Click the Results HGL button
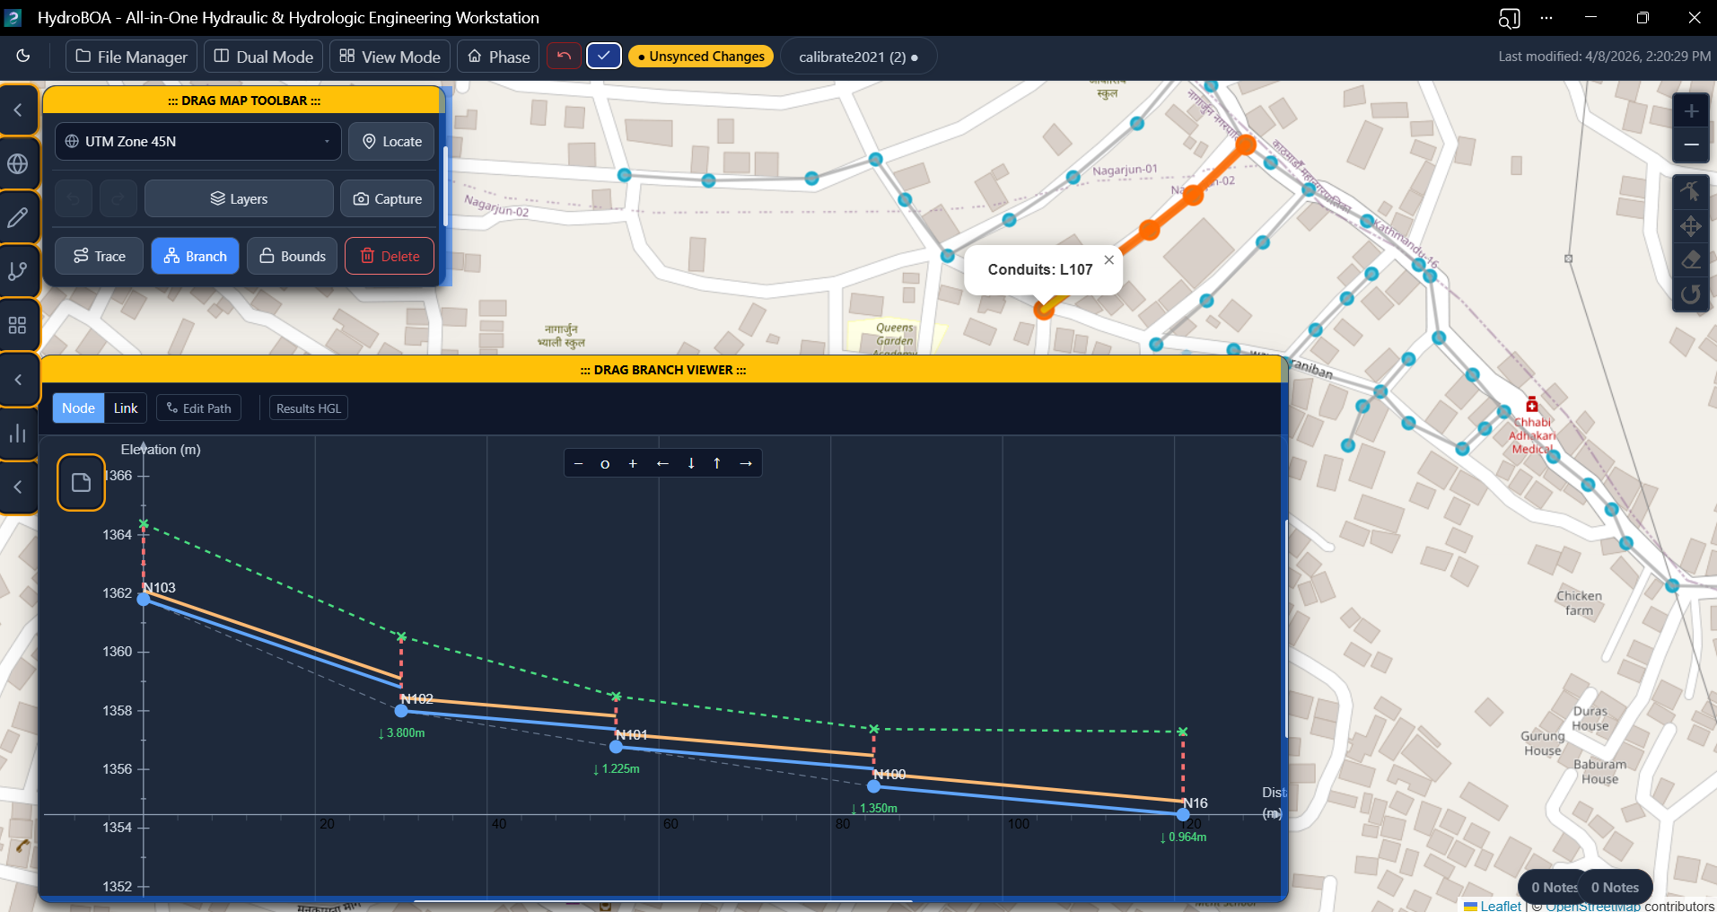The image size is (1717, 912). 309,408
